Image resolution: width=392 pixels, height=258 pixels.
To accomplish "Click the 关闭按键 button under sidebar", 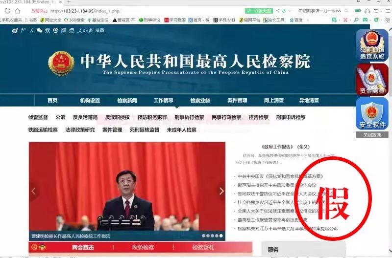I will 372,135.
